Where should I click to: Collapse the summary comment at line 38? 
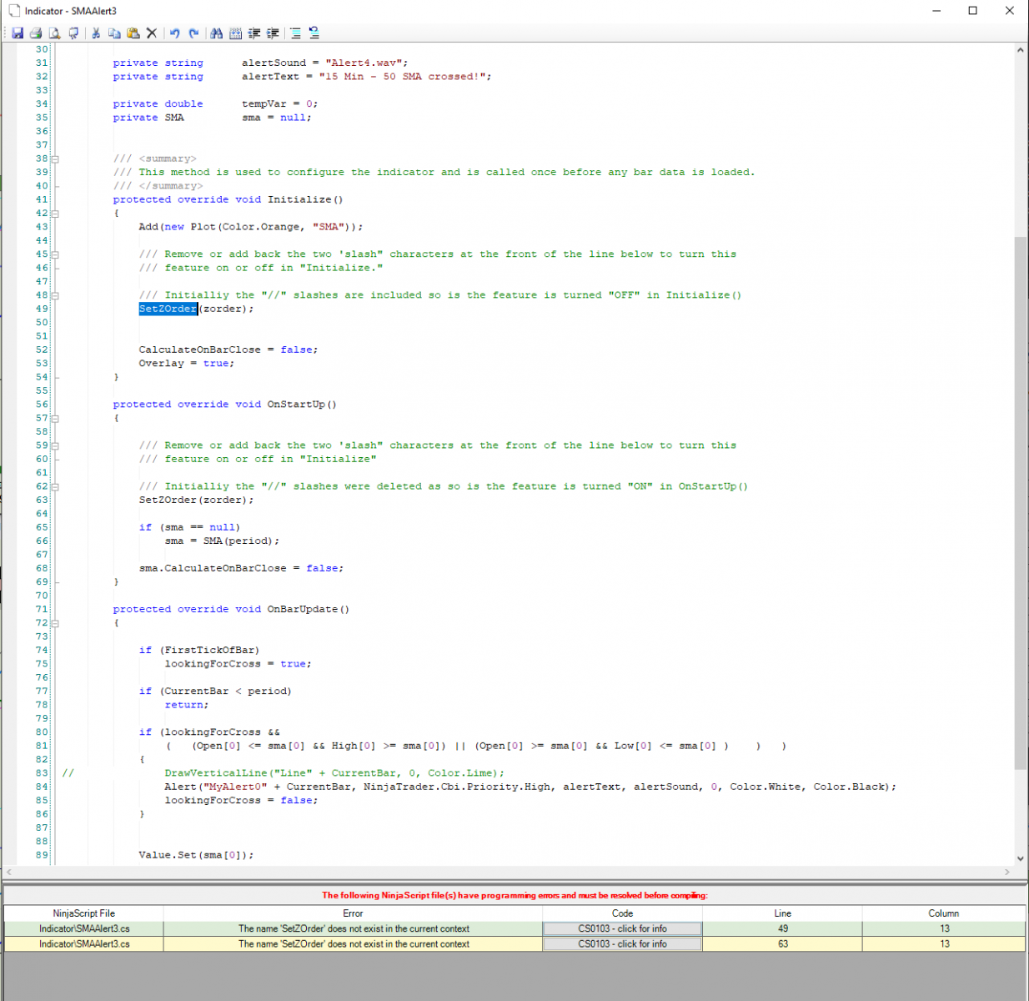[55, 158]
